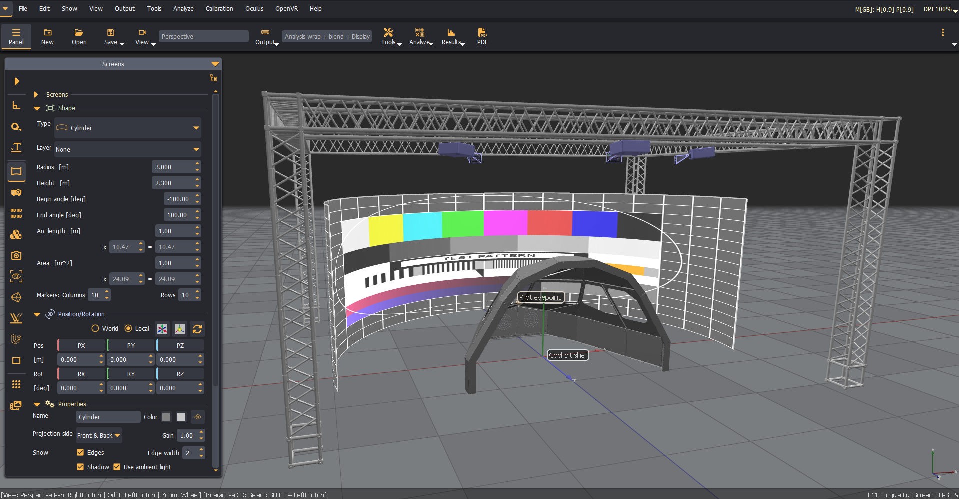Click the New project icon
Viewport: 959px width, 499px height.
[x=47, y=37]
